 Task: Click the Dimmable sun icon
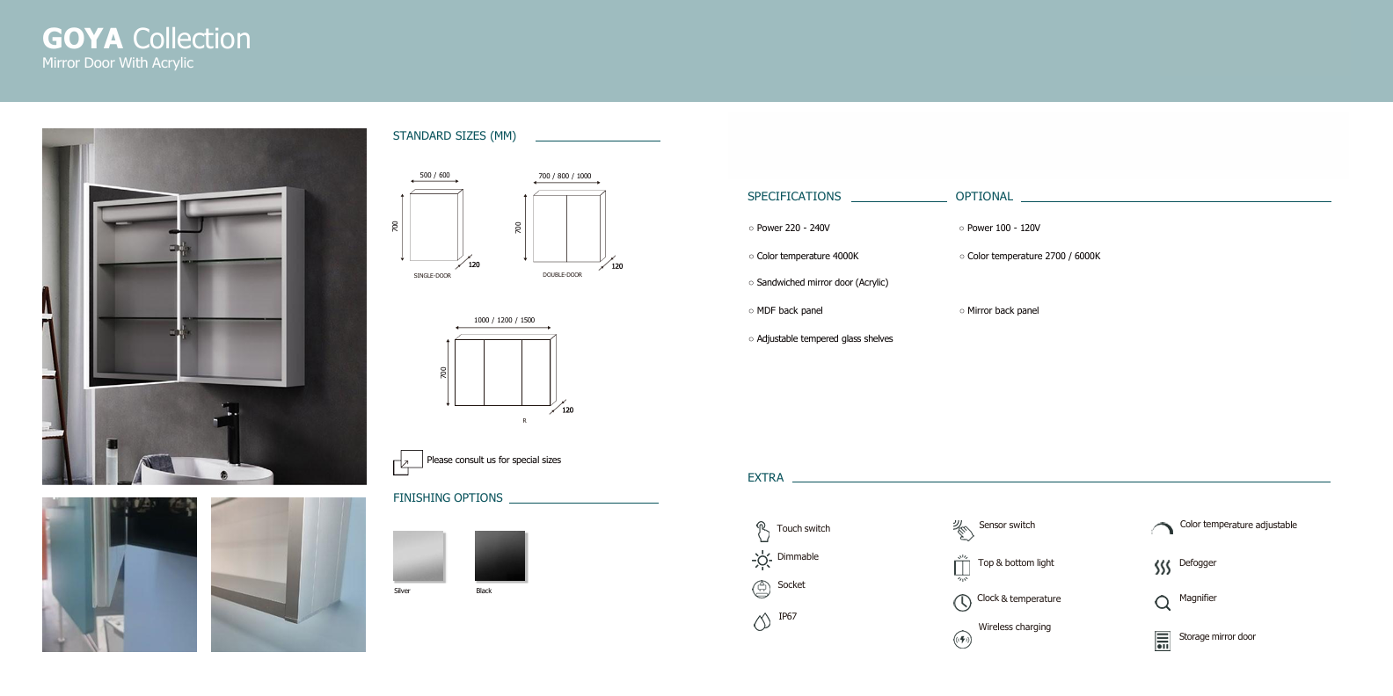click(x=762, y=560)
